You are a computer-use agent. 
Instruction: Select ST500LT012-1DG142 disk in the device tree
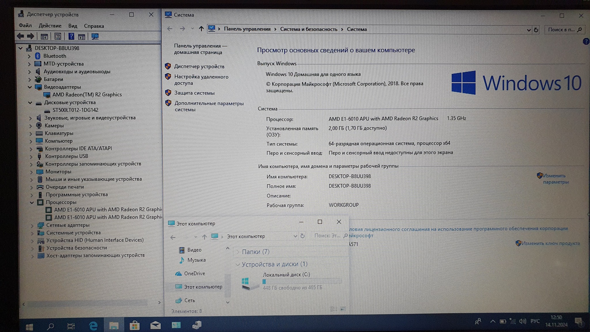click(75, 110)
